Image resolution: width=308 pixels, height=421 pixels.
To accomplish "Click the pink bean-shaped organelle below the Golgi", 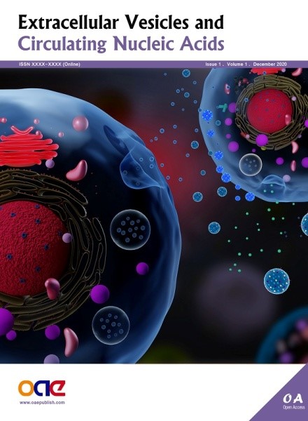I will tap(77, 171).
